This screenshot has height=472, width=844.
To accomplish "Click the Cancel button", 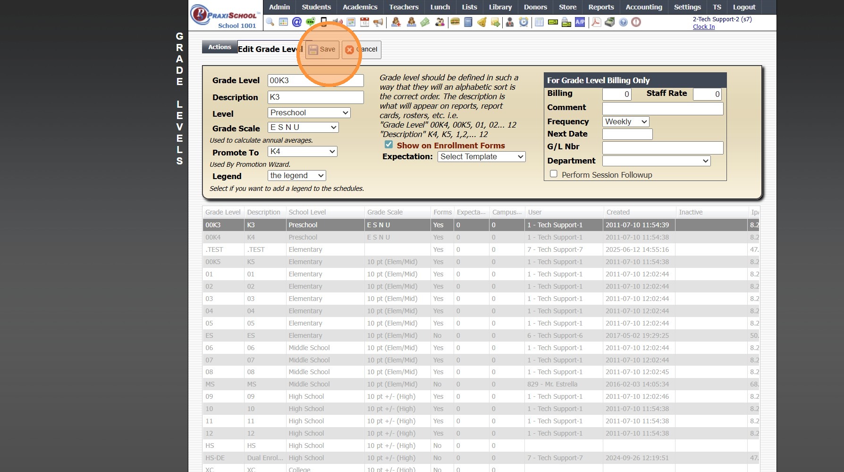I will click(x=361, y=50).
